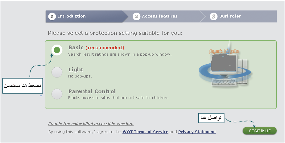Click the step 3 number circle icon

(x=213, y=17)
